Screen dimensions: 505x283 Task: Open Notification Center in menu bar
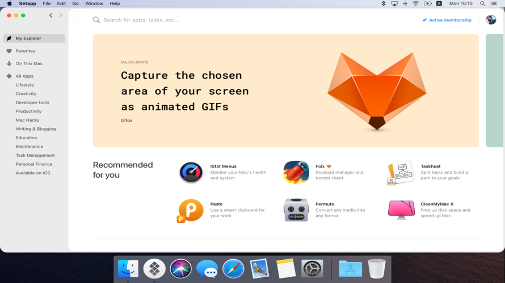pos(494,3)
